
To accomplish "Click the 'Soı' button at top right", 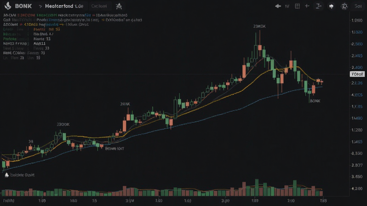I will click(x=358, y=6).
